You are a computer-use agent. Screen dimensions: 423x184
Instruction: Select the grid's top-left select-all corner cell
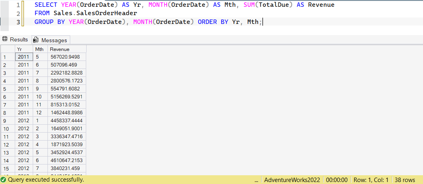(8, 49)
